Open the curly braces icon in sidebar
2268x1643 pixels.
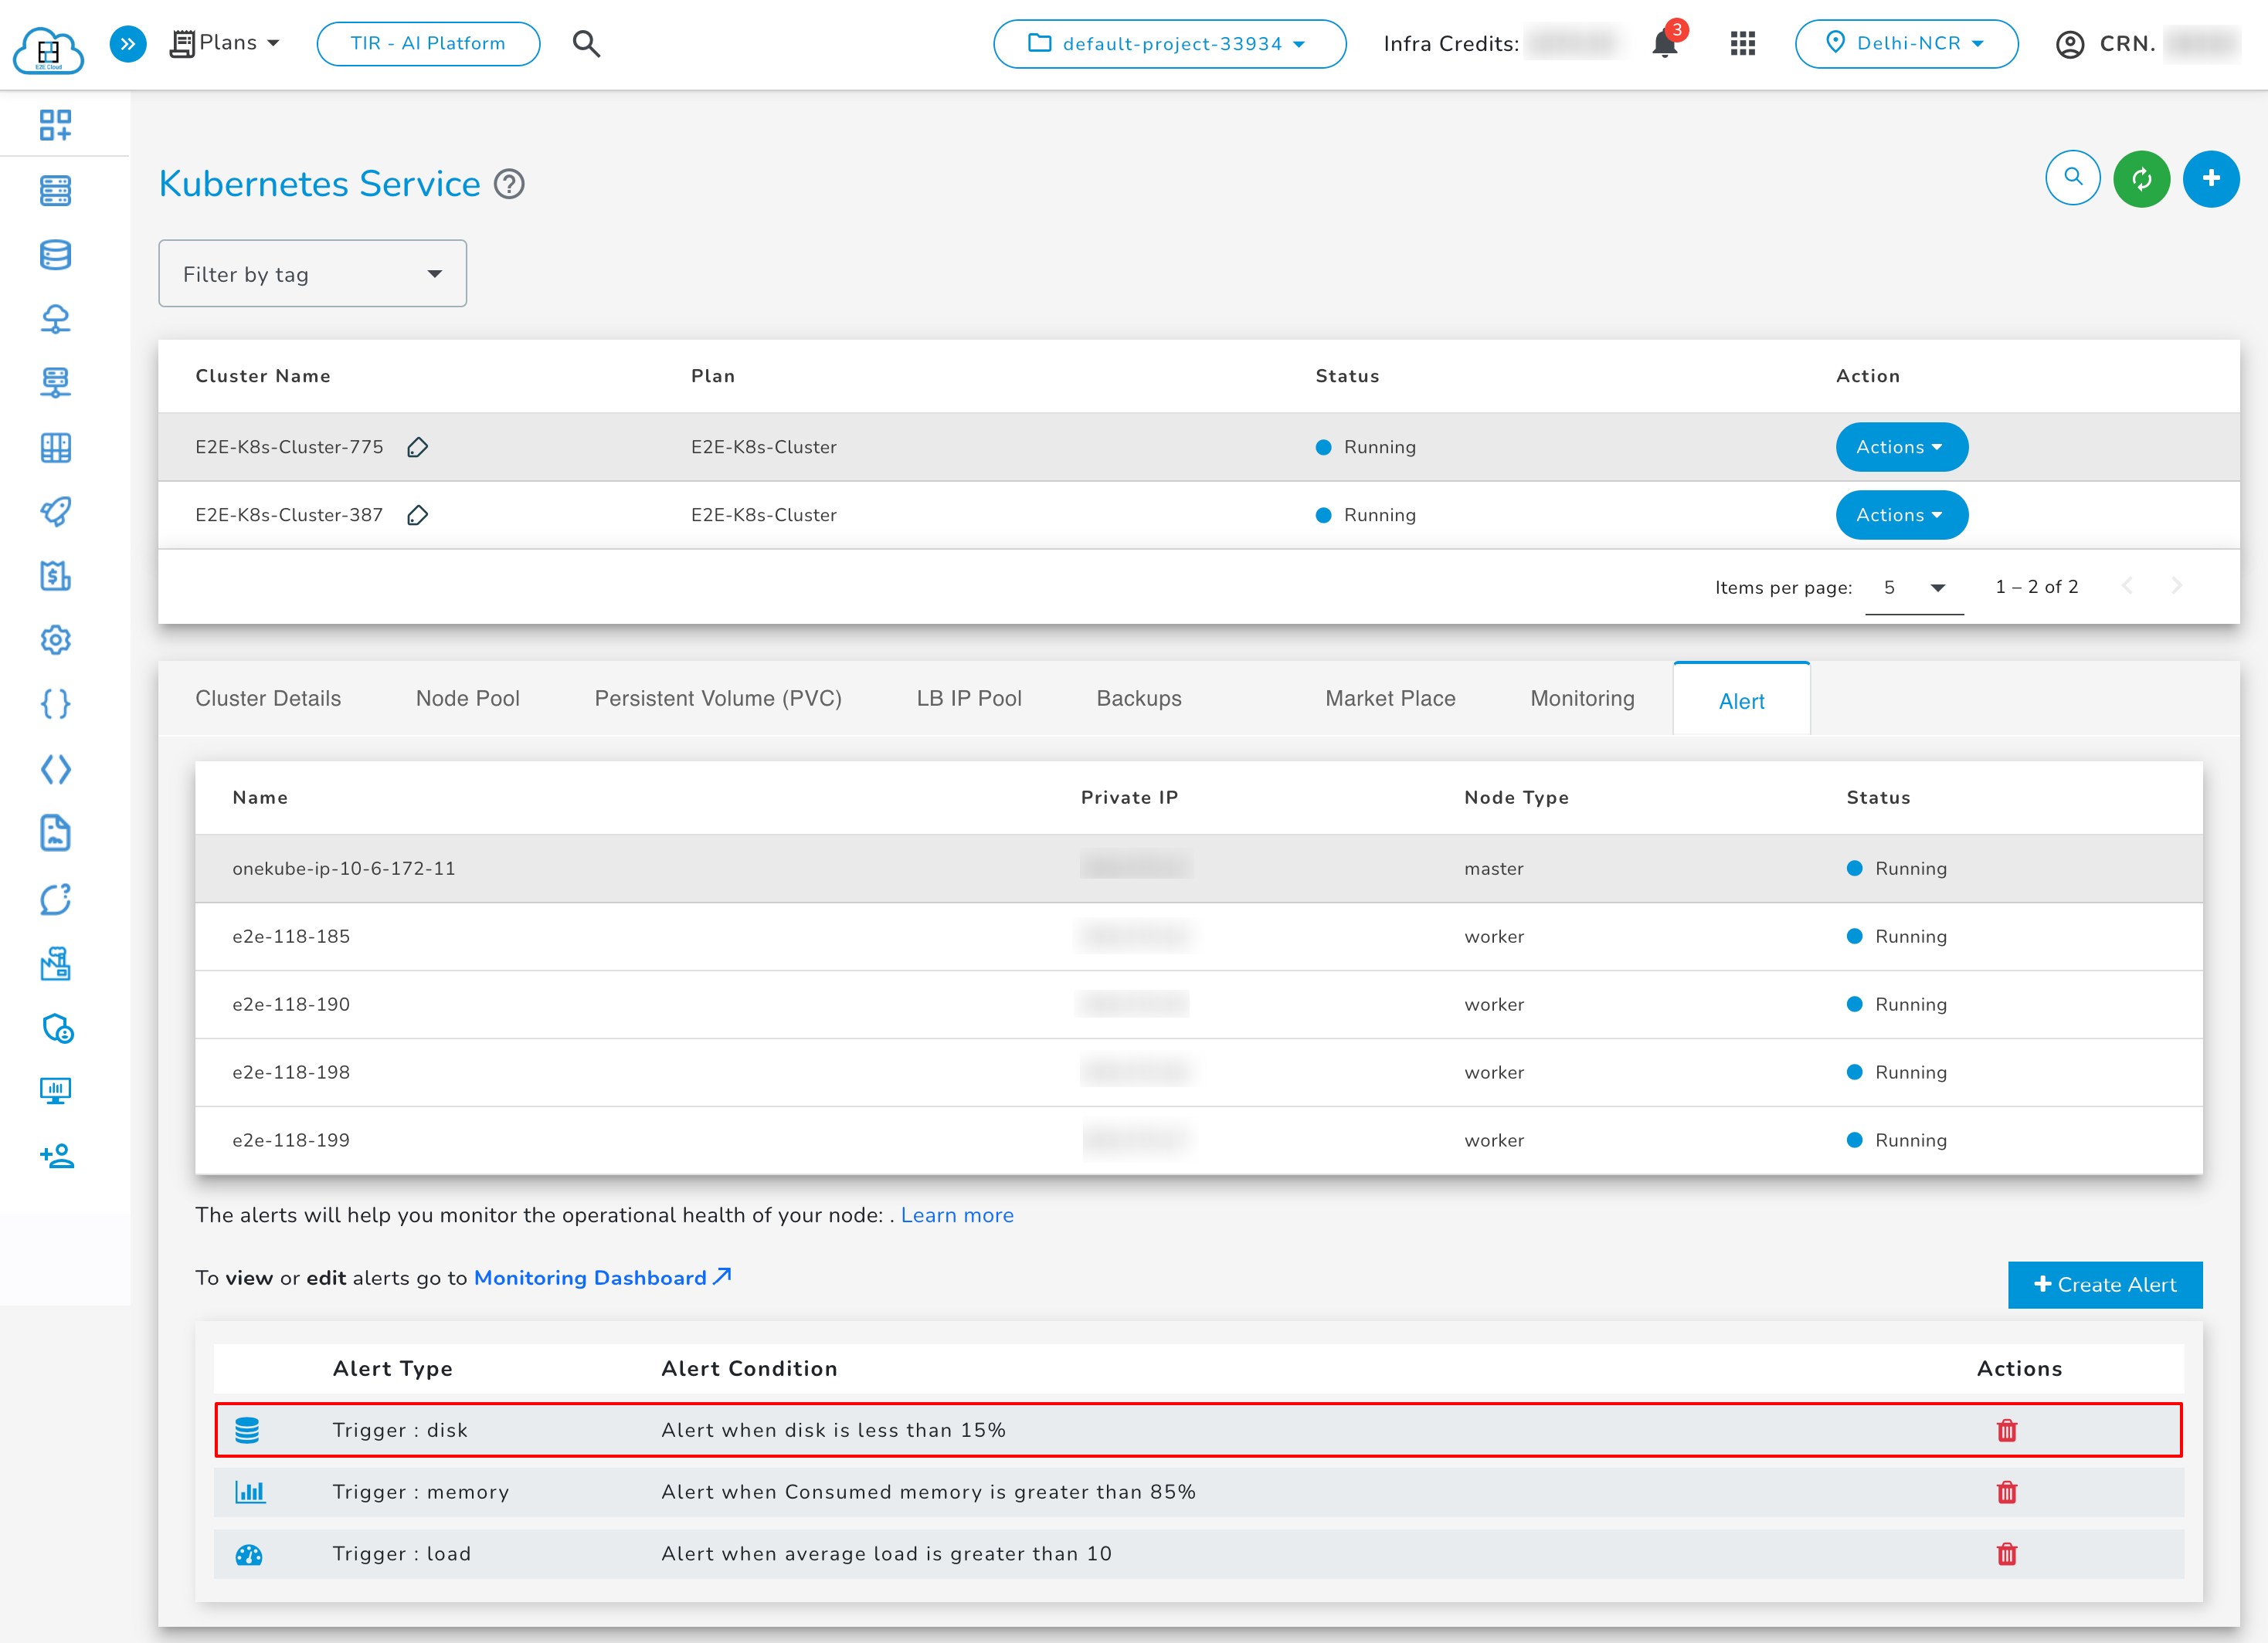coord(55,703)
